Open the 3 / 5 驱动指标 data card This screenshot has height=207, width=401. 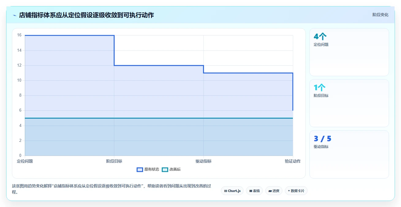click(x=349, y=154)
